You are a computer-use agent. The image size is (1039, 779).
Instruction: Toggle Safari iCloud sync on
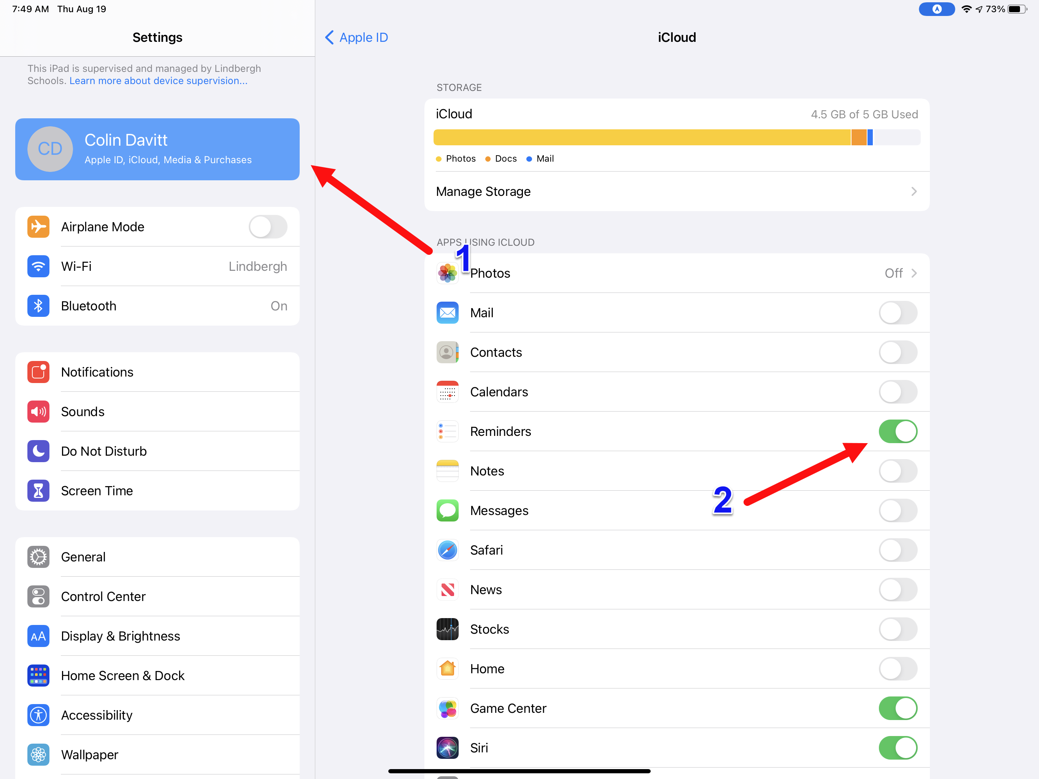point(898,549)
